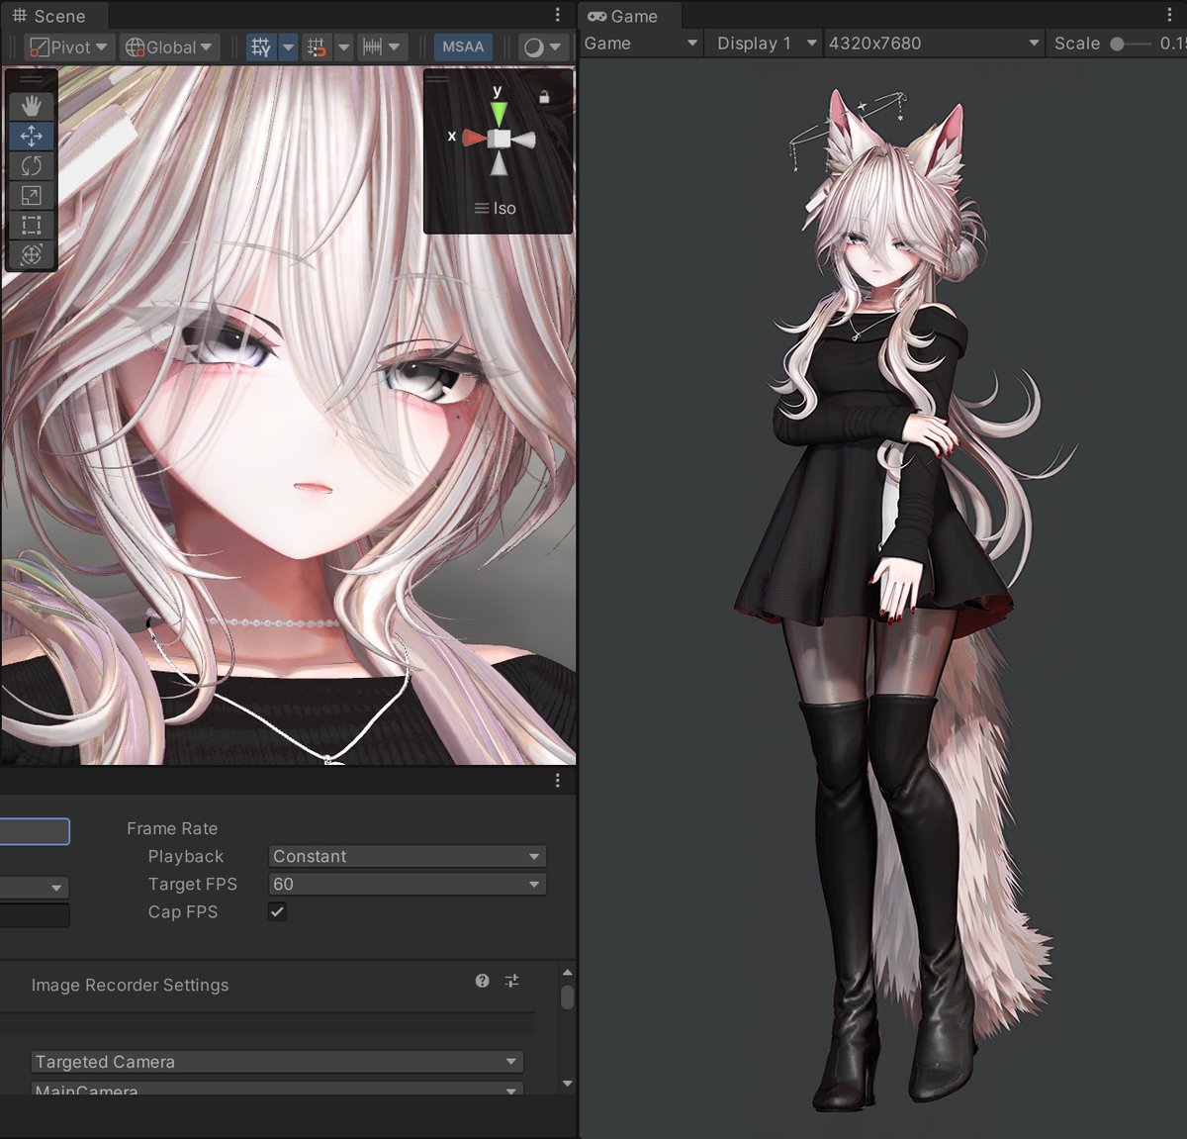Open Image Recorder Settings help icon

tap(482, 981)
